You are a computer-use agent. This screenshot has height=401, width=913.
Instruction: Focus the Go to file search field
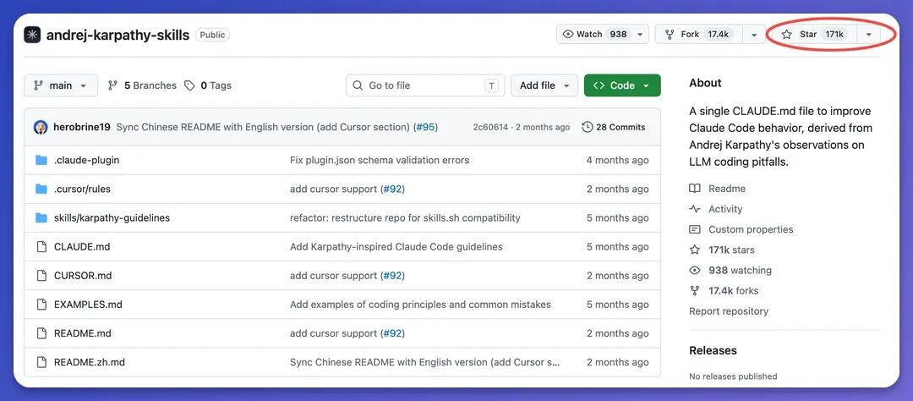425,85
